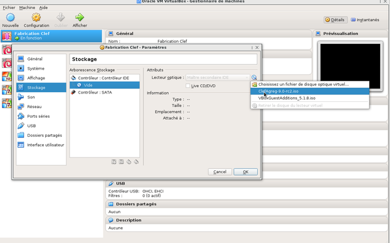
Task: Click the USB section icon in details pane
Action: coord(111,183)
